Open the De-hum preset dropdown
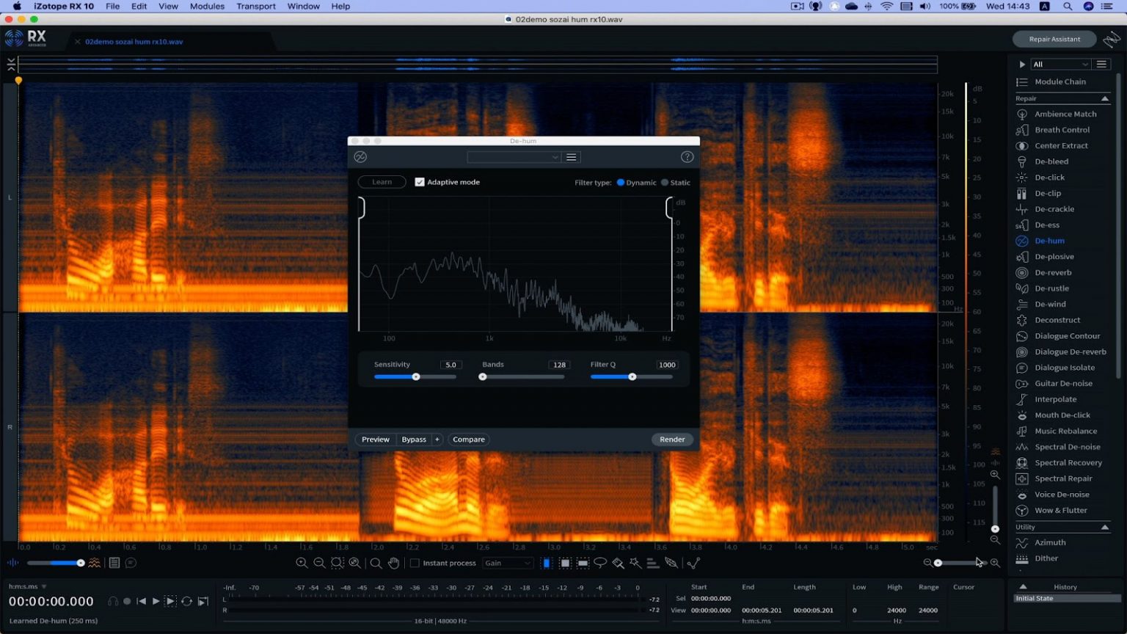The width and height of the screenshot is (1127, 634). (x=514, y=157)
